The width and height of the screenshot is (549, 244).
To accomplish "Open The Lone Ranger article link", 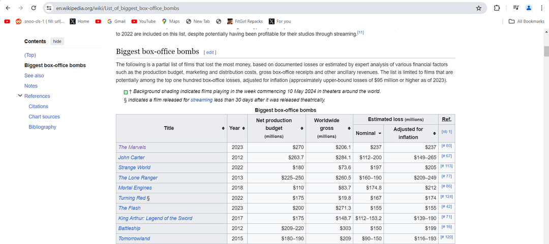I will click(x=138, y=178).
